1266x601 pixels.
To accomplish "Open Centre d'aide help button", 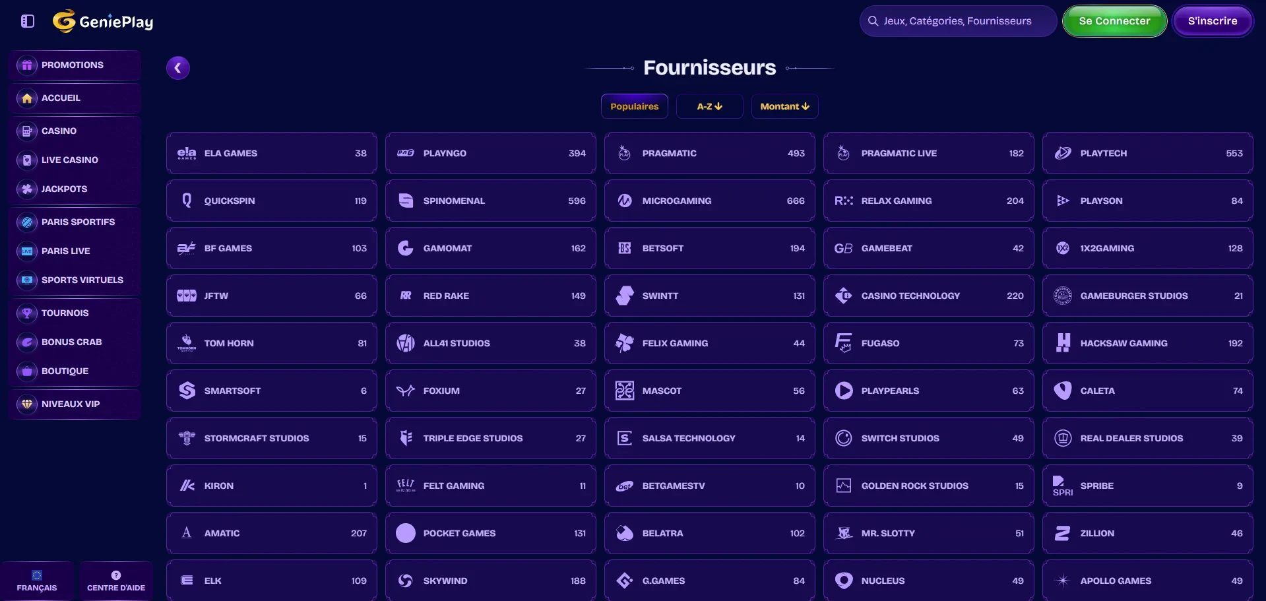I will click(x=116, y=581).
